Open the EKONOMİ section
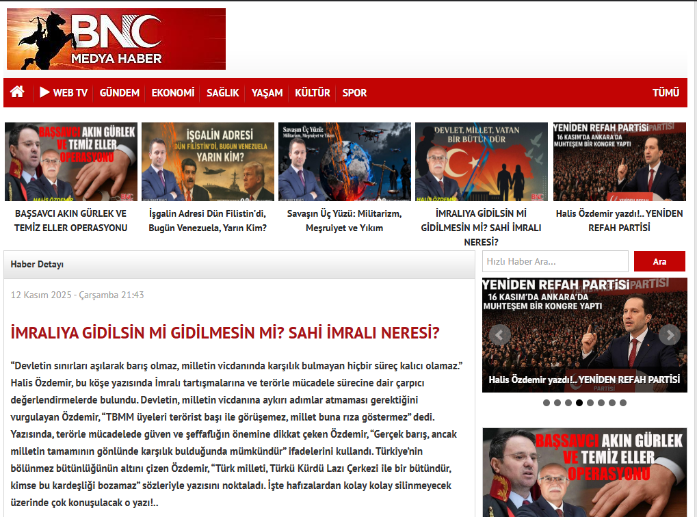Image resolution: width=697 pixels, height=517 pixels. tap(173, 92)
